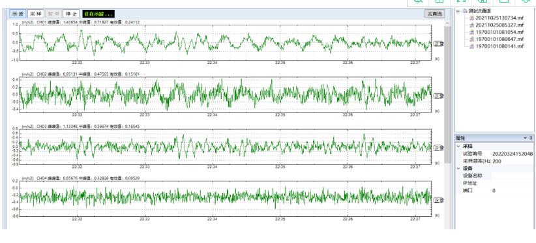Click the 试验编号 value 20220324152048
Viewport: 536px width, 243px height.
(x=513, y=154)
